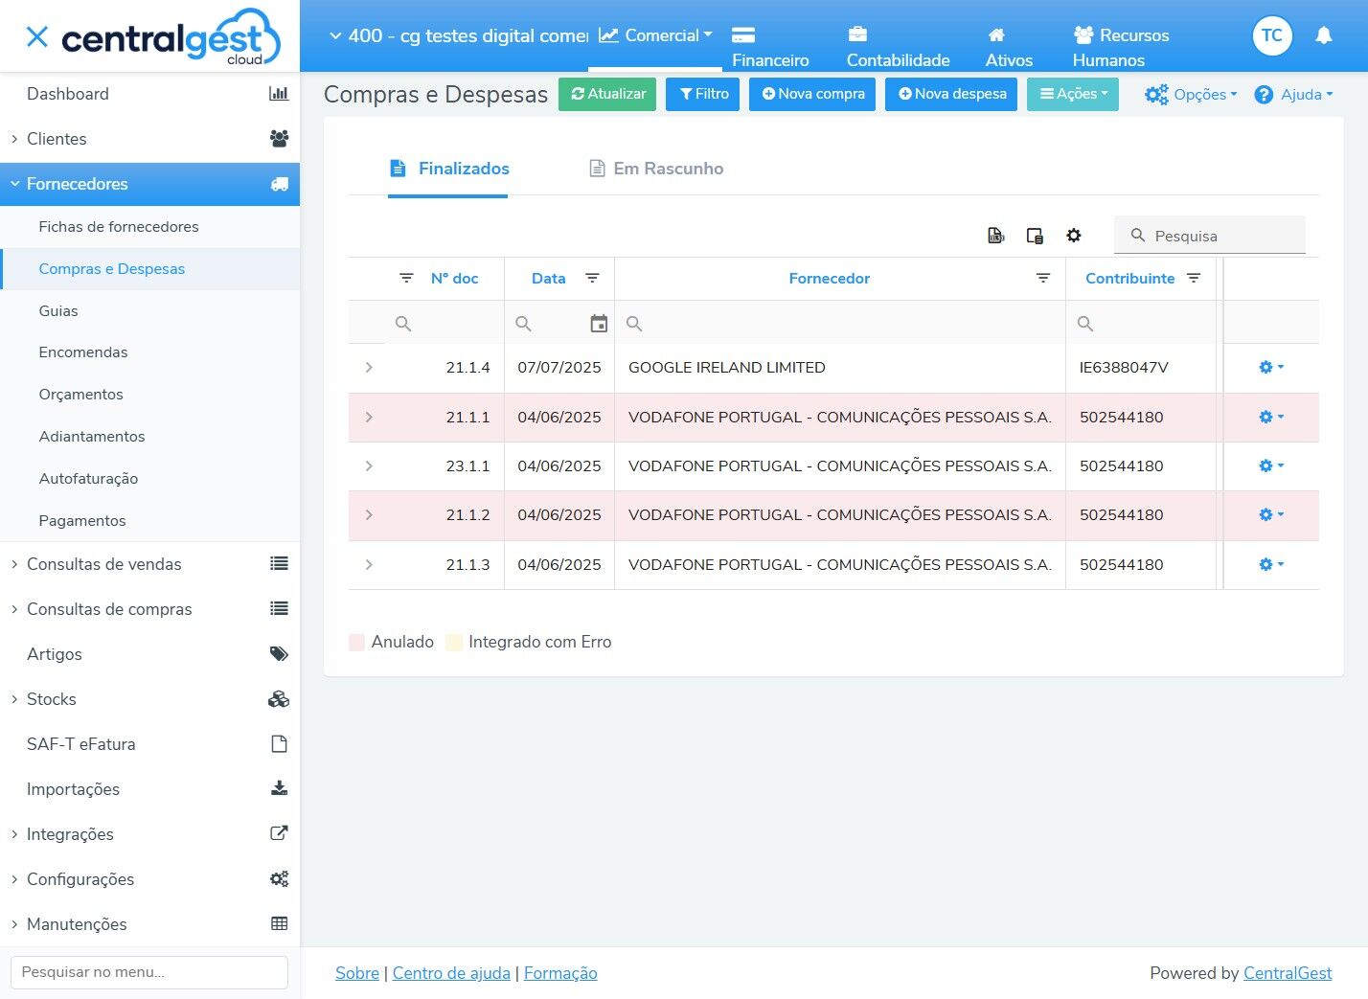Open the Centro de ajuda link

tap(451, 973)
